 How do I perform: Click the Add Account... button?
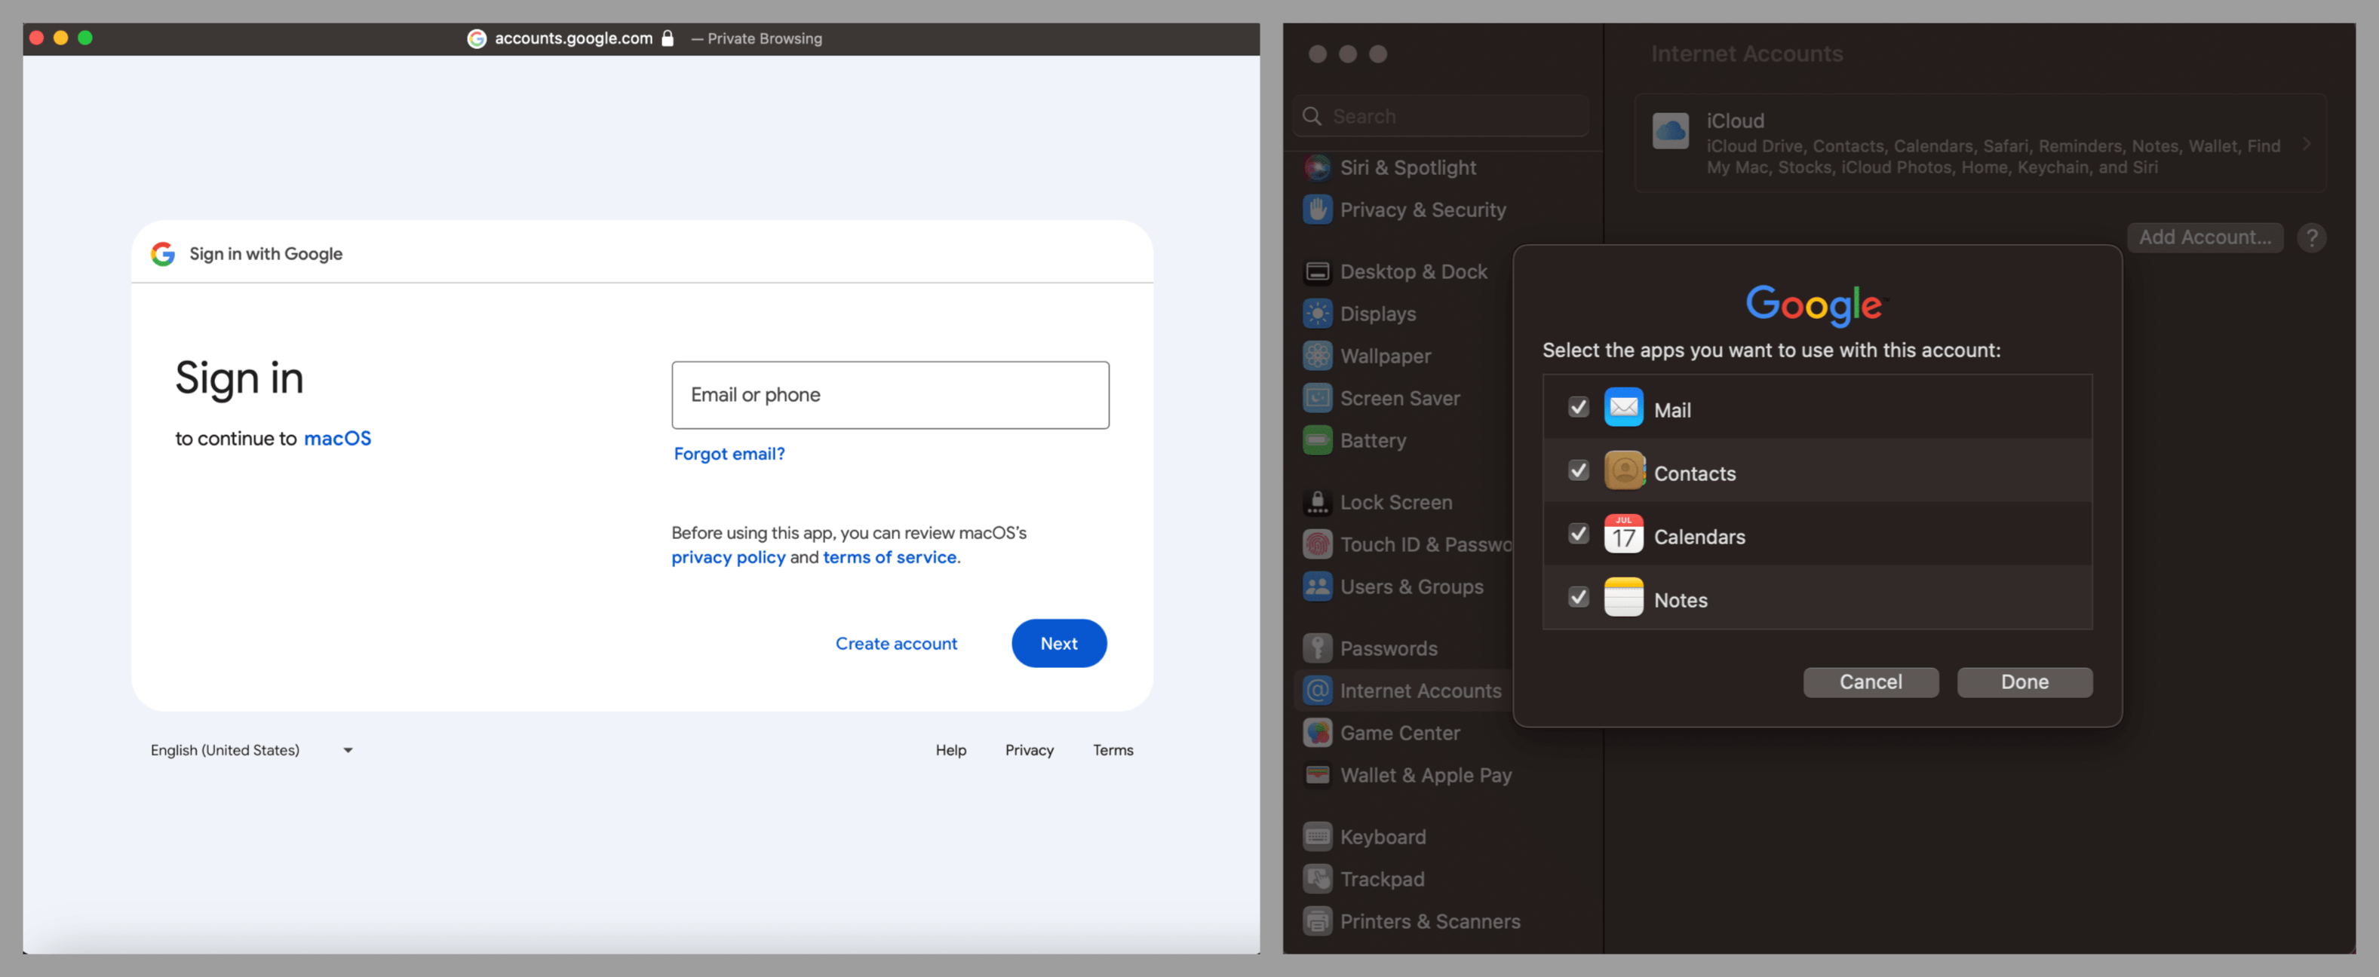pyautogui.click(x=2205, y=237)
